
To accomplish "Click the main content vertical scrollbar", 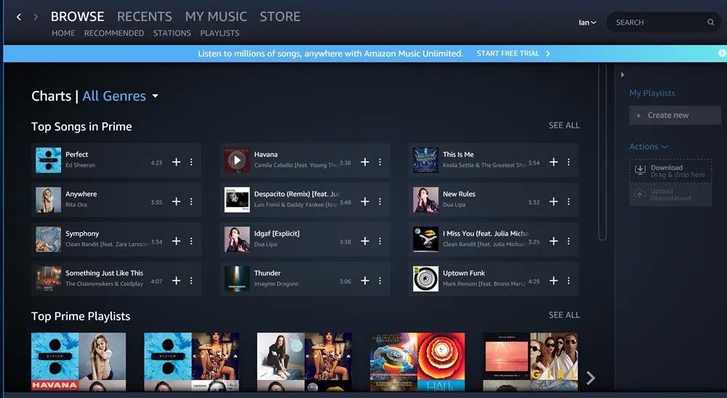I will (x=602, y=152).
